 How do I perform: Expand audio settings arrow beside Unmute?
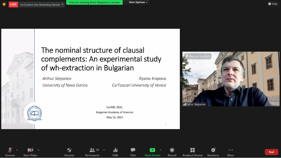17,150
